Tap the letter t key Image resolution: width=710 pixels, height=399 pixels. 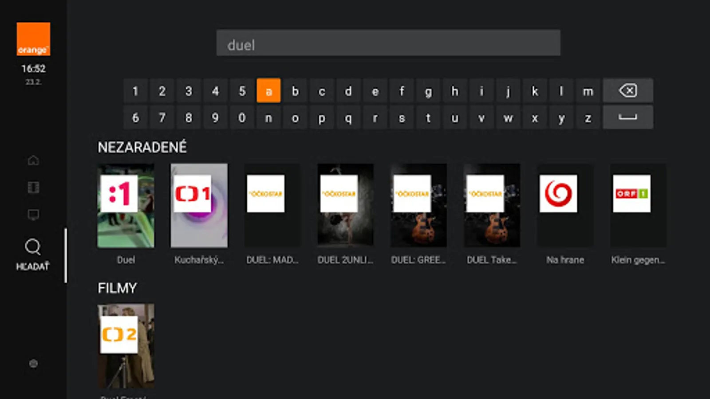[x=428, y=117]
